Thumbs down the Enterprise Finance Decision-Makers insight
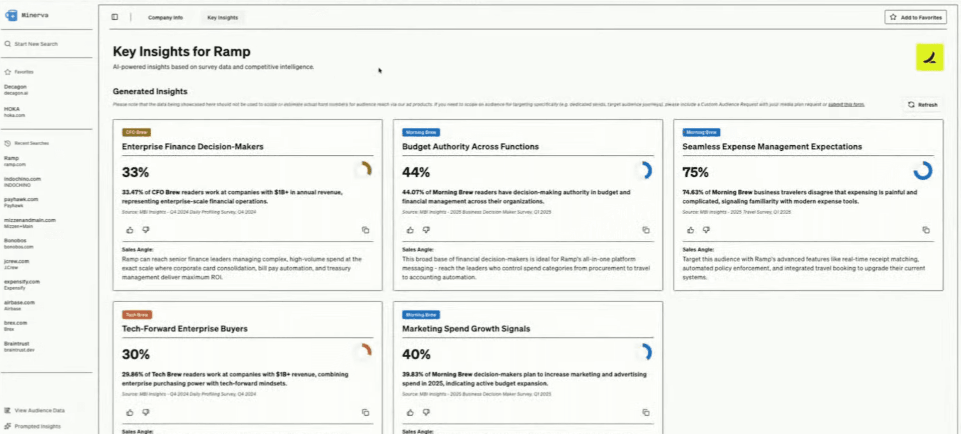The height and width of the screenshot is (434, 961). (x=146, y=230)
